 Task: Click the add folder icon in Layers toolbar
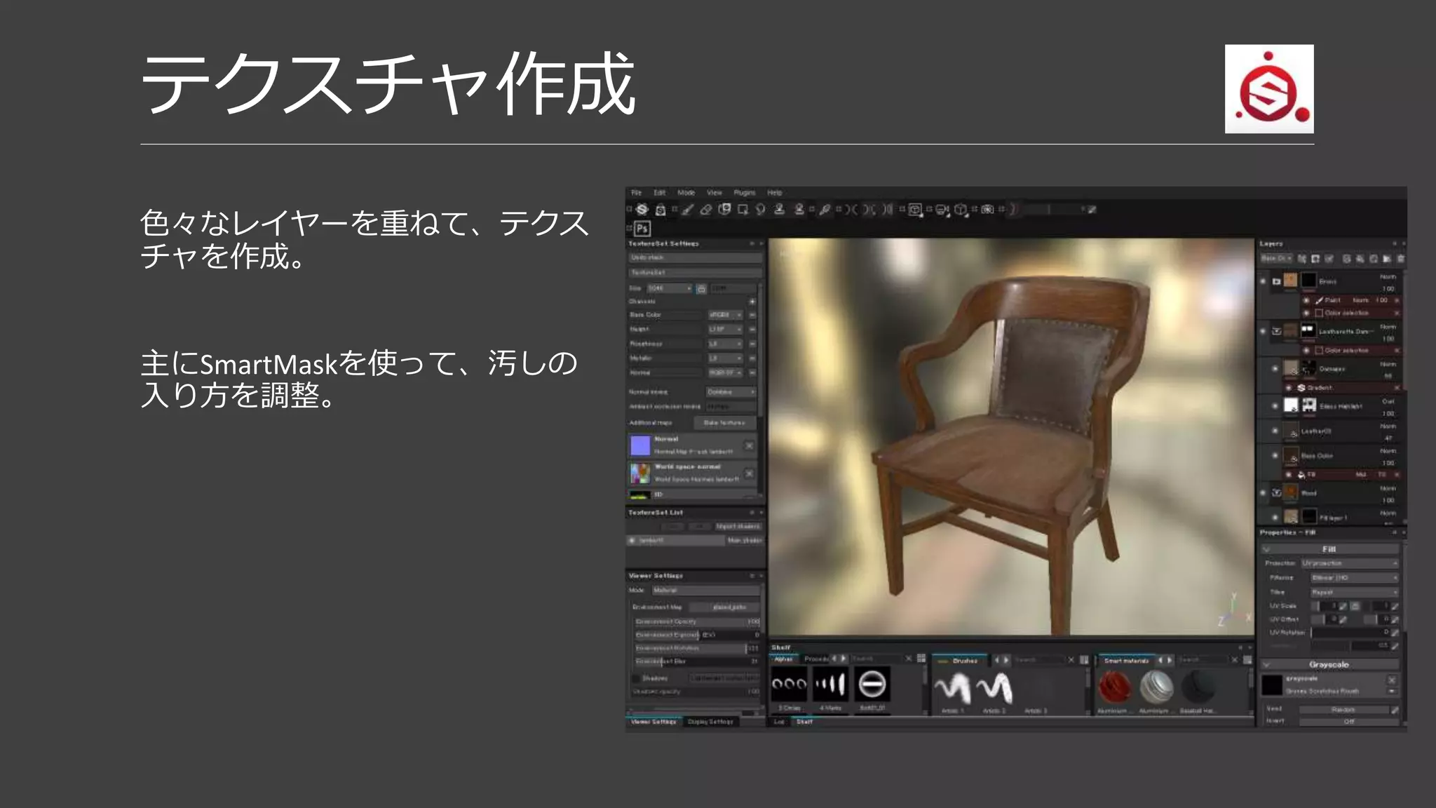tap(1386, 259)
